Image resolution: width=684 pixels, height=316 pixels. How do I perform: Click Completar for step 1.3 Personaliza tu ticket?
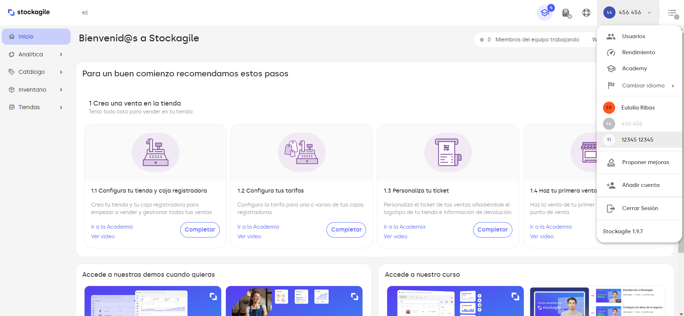492,230
